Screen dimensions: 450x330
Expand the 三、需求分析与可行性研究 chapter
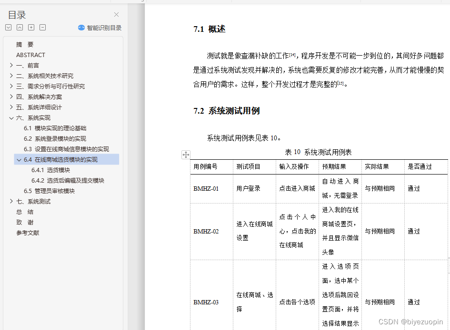pyautogui.click(x=11, y=86)
